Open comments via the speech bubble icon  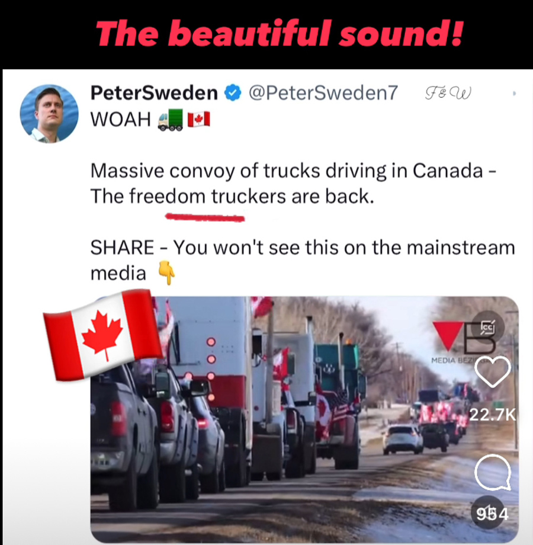[493, 472]
